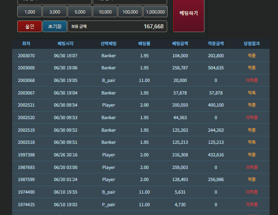Click the 베팅시각 column header
Screen dimensions: 278x215
coord(66,44)
